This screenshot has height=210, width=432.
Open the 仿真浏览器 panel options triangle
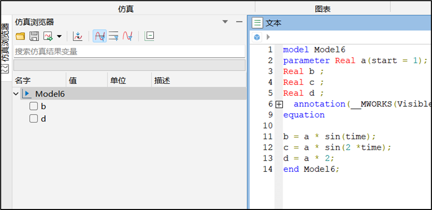pyautogui.click(x=225, y=22)
